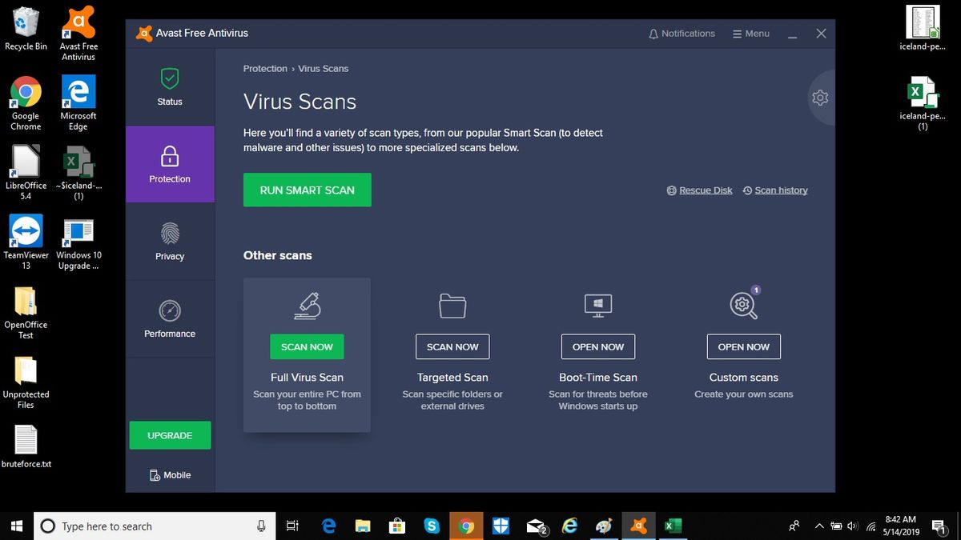Open Boot-Time Scan with Open Now

click(597, 346)
